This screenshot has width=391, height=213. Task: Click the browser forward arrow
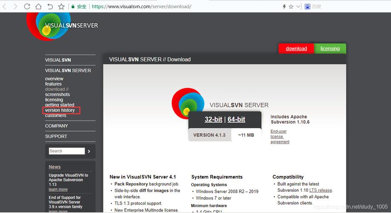pyautogui.click(x=15, y=6)
